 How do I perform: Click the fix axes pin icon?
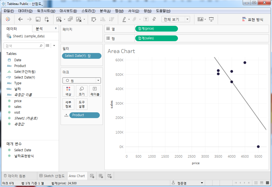154,19
